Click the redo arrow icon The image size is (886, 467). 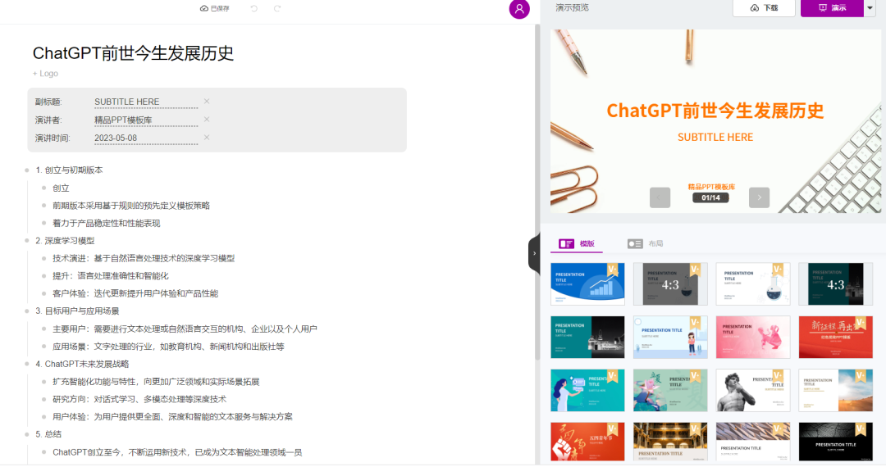pos(277,8)
